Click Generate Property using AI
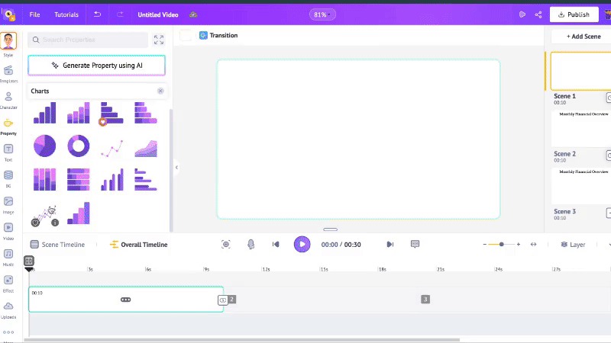Viewport: 611px width, 343px height. pyautogui.click(x=97, y=66)
